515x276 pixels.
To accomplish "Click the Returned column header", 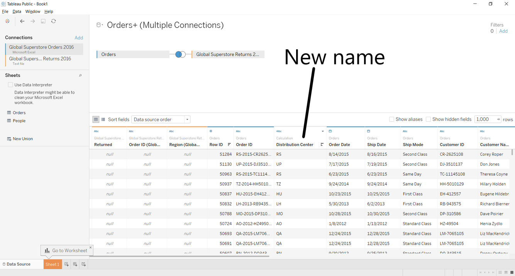I will click(x=103, y=145).
